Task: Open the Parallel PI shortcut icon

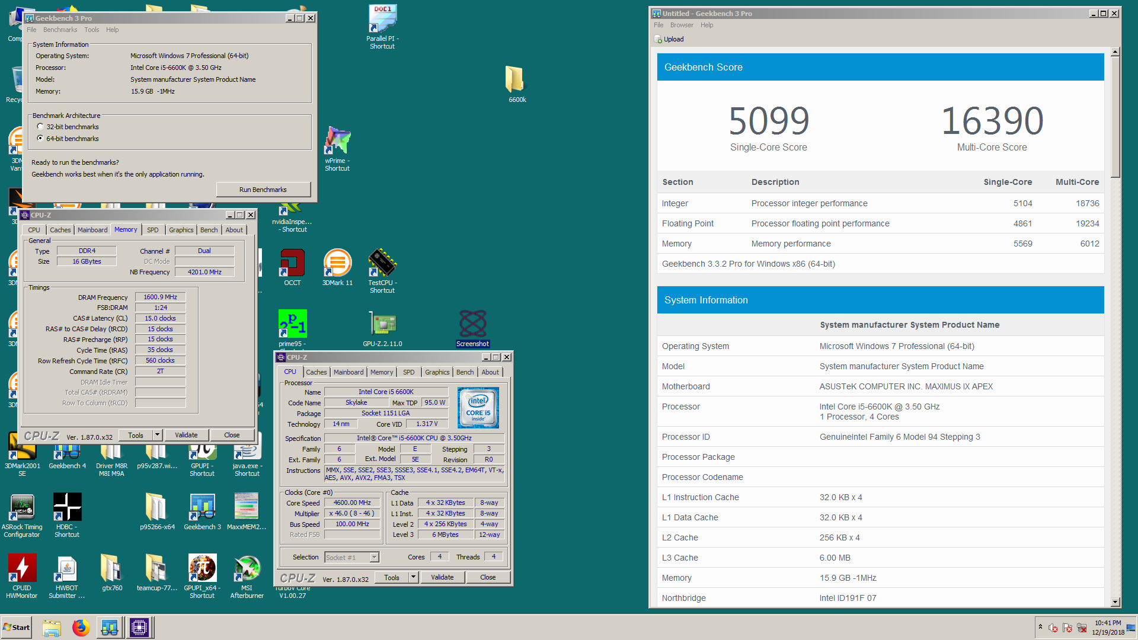Action: 382,27
